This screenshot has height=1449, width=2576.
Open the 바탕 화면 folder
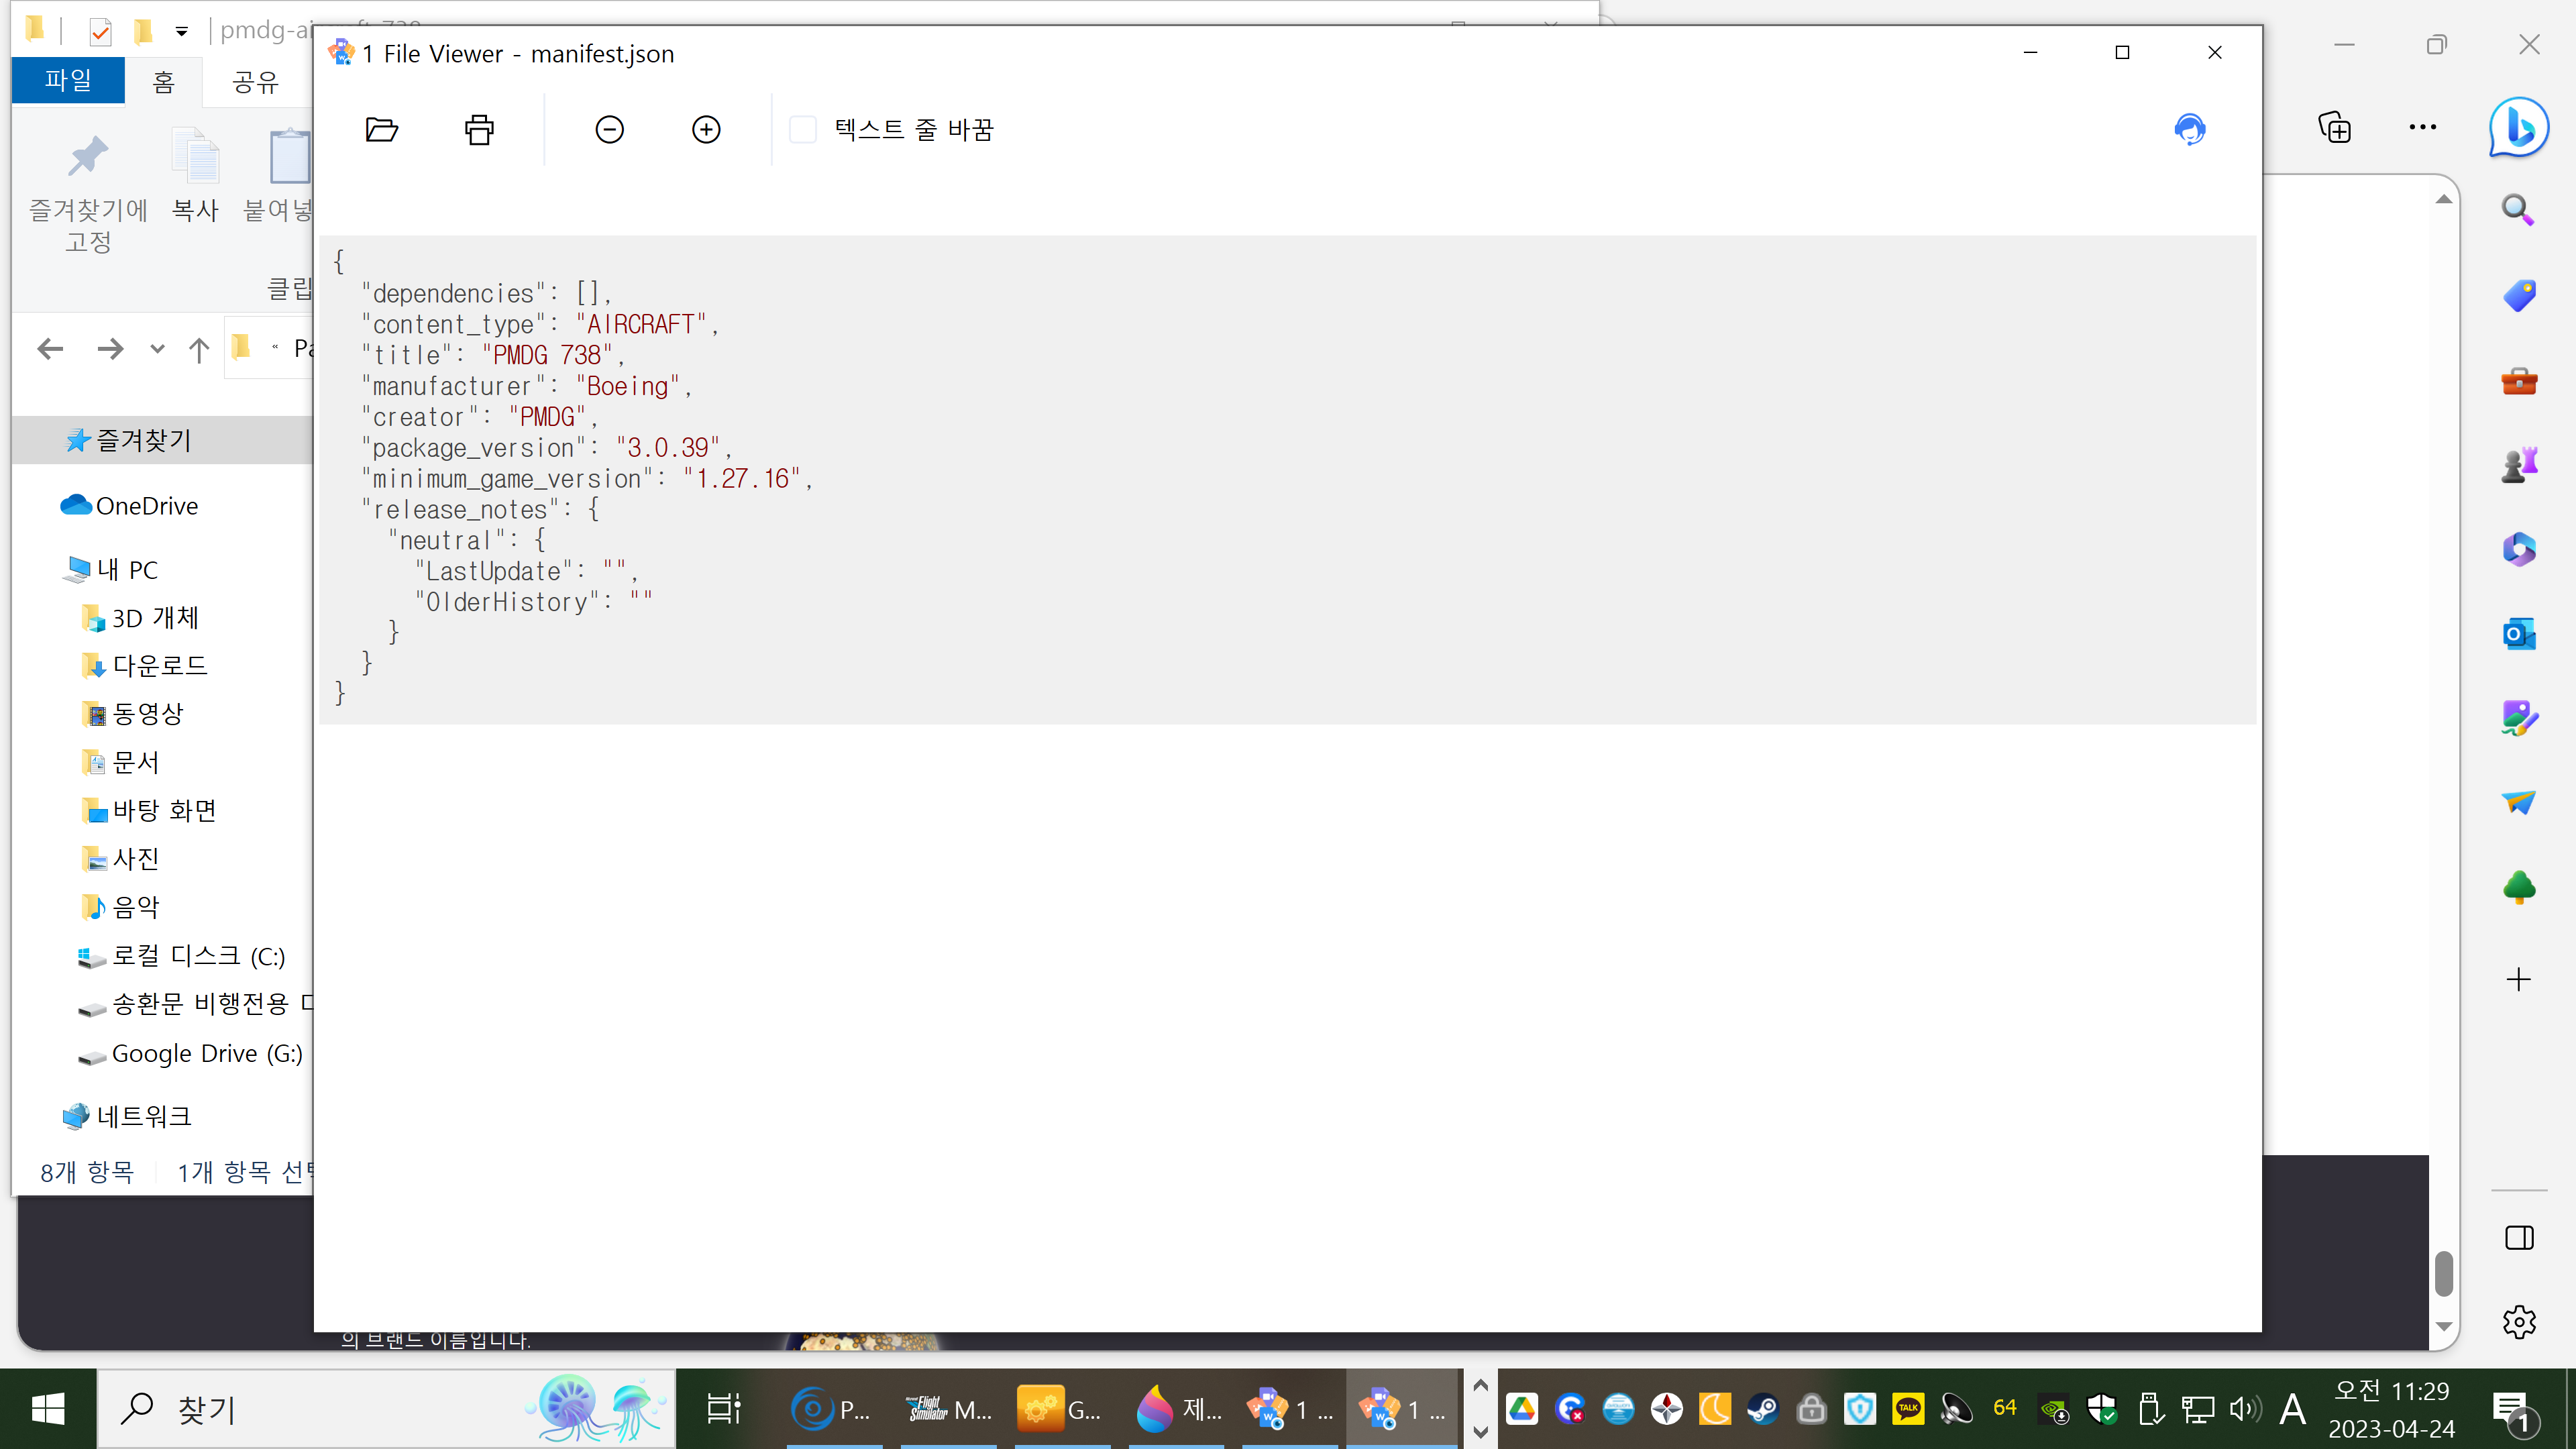tap(150, 810)
